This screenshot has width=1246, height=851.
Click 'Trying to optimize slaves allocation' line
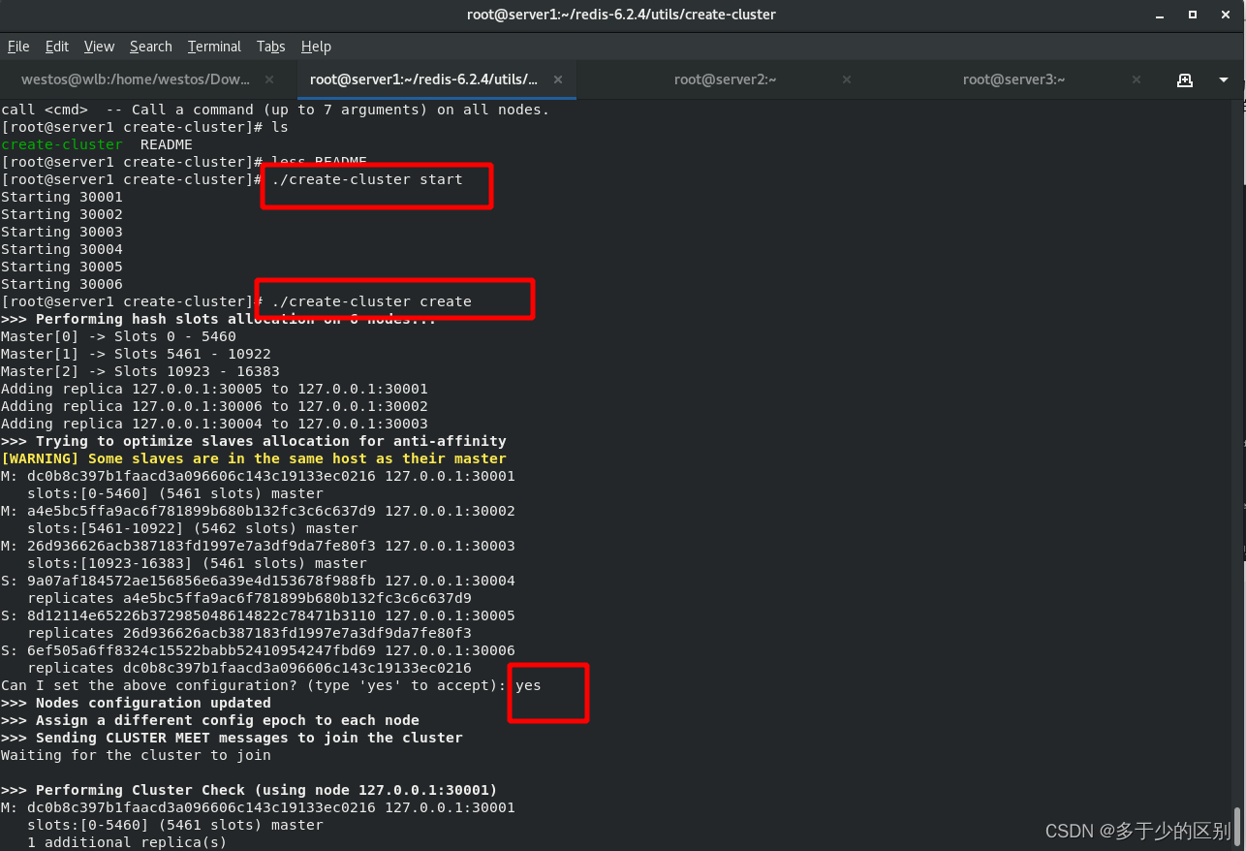click(254, 441)
